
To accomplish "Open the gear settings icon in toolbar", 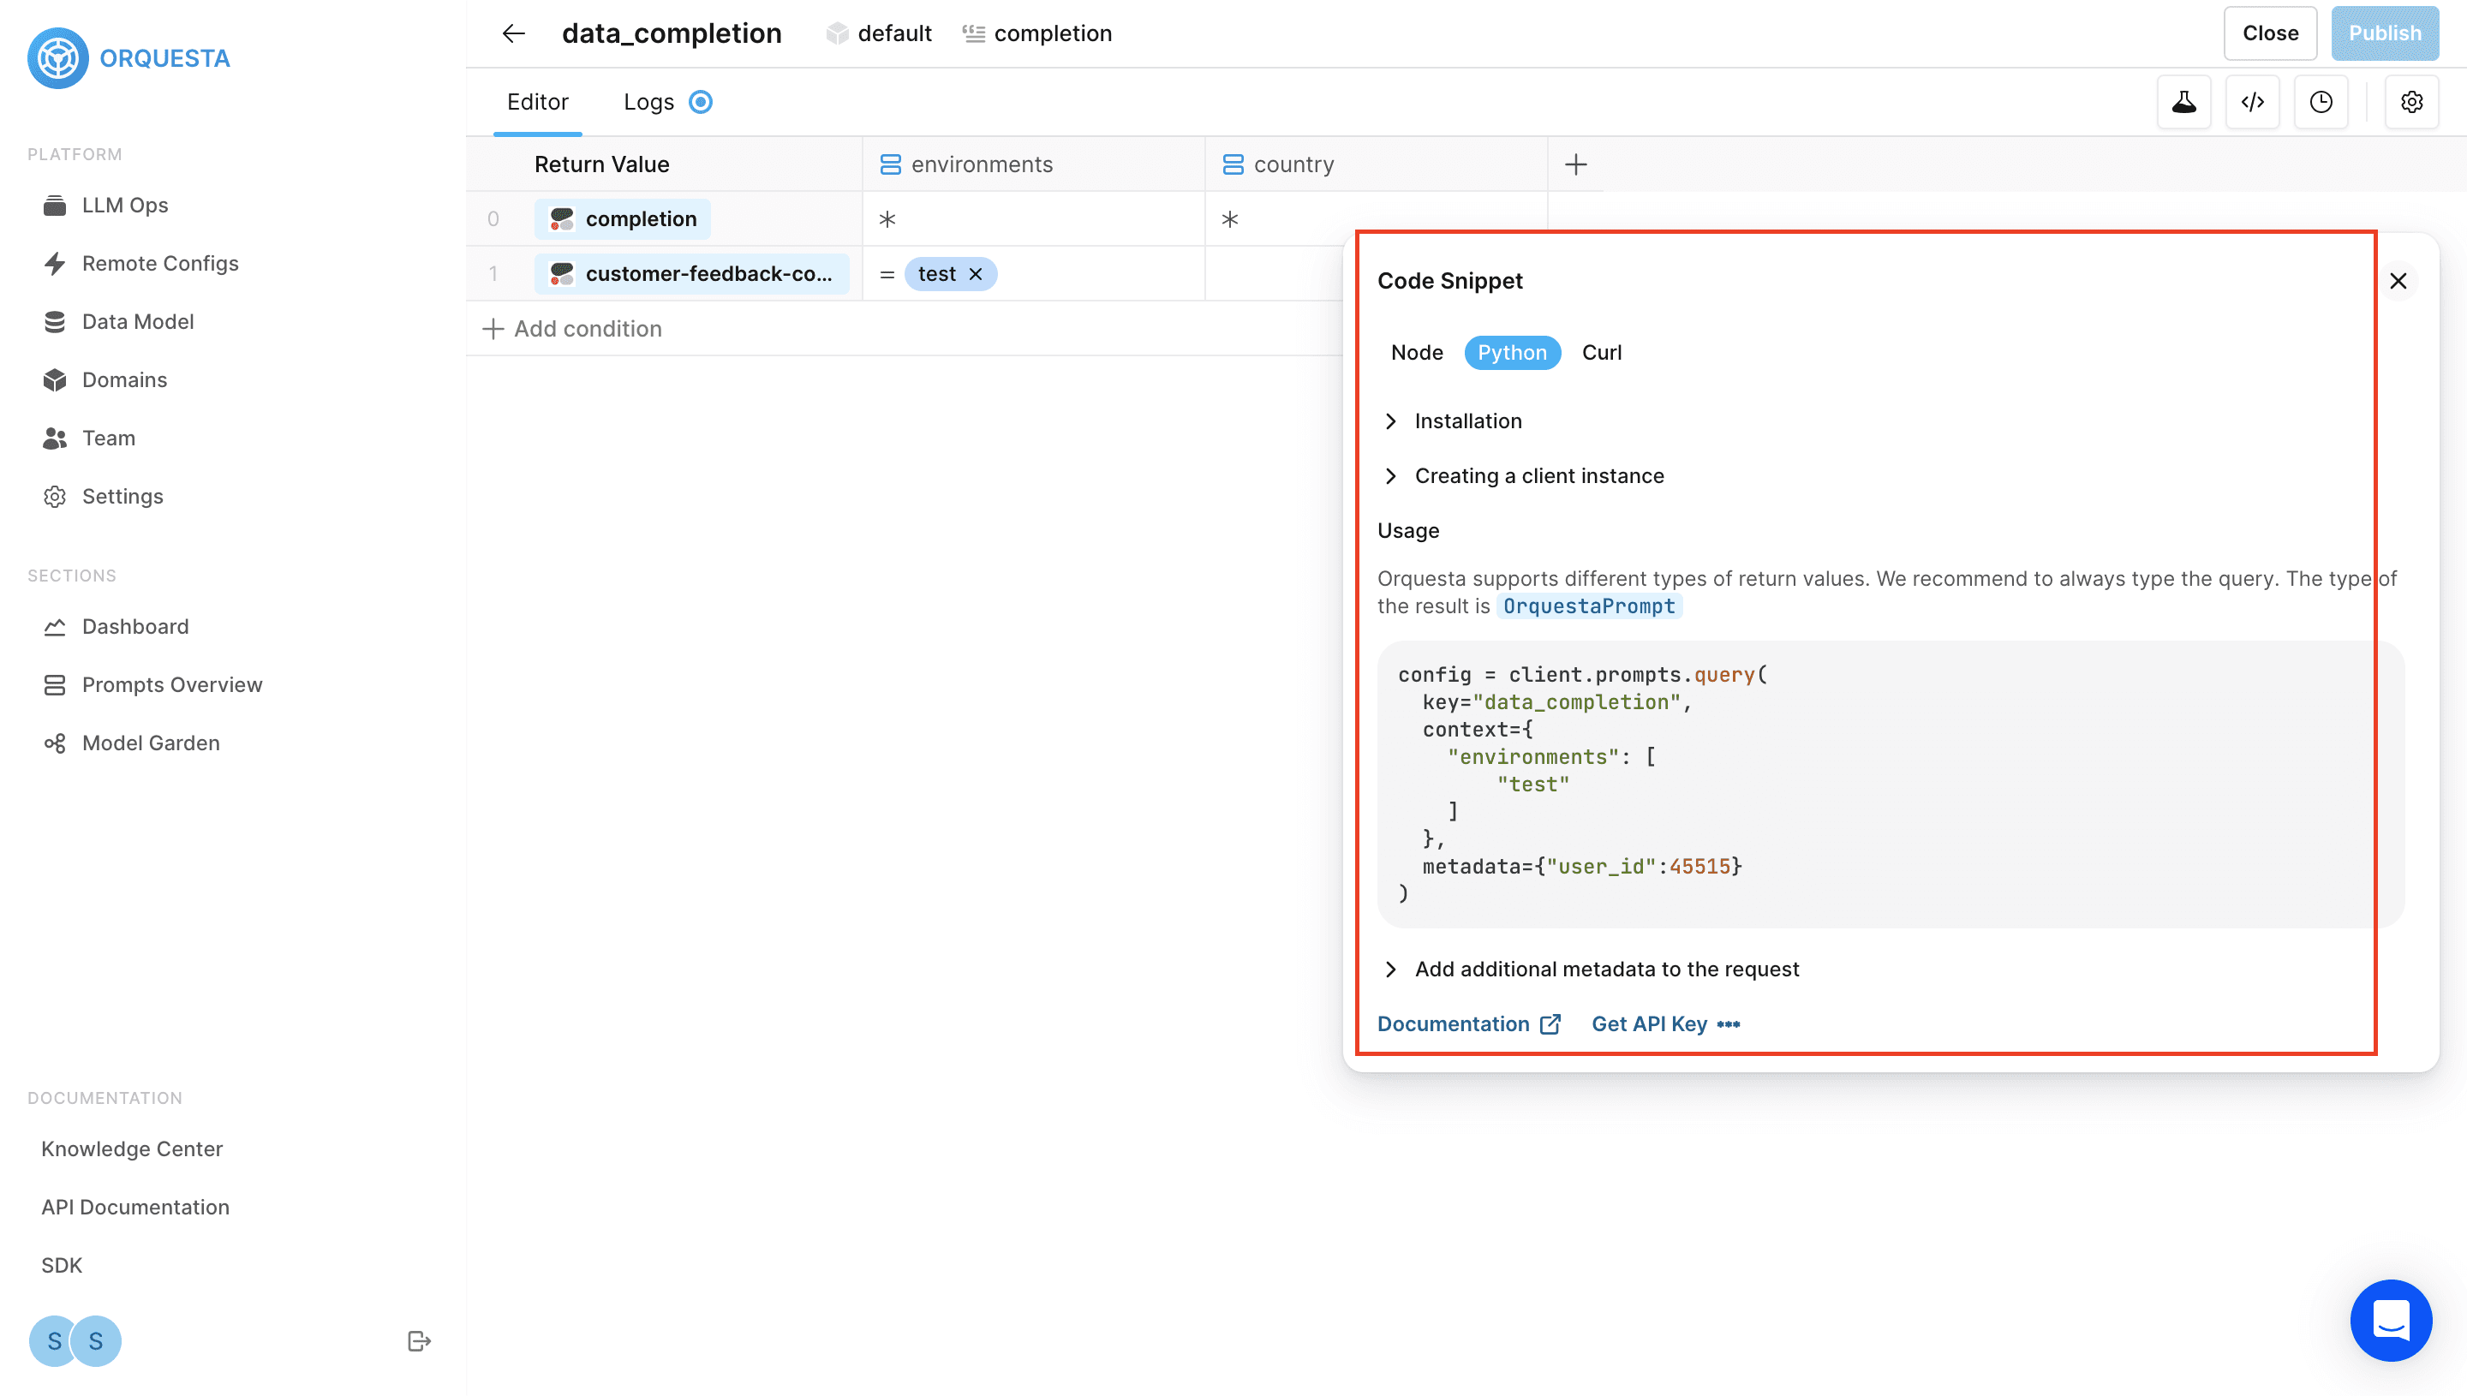I will point(2411,102).
